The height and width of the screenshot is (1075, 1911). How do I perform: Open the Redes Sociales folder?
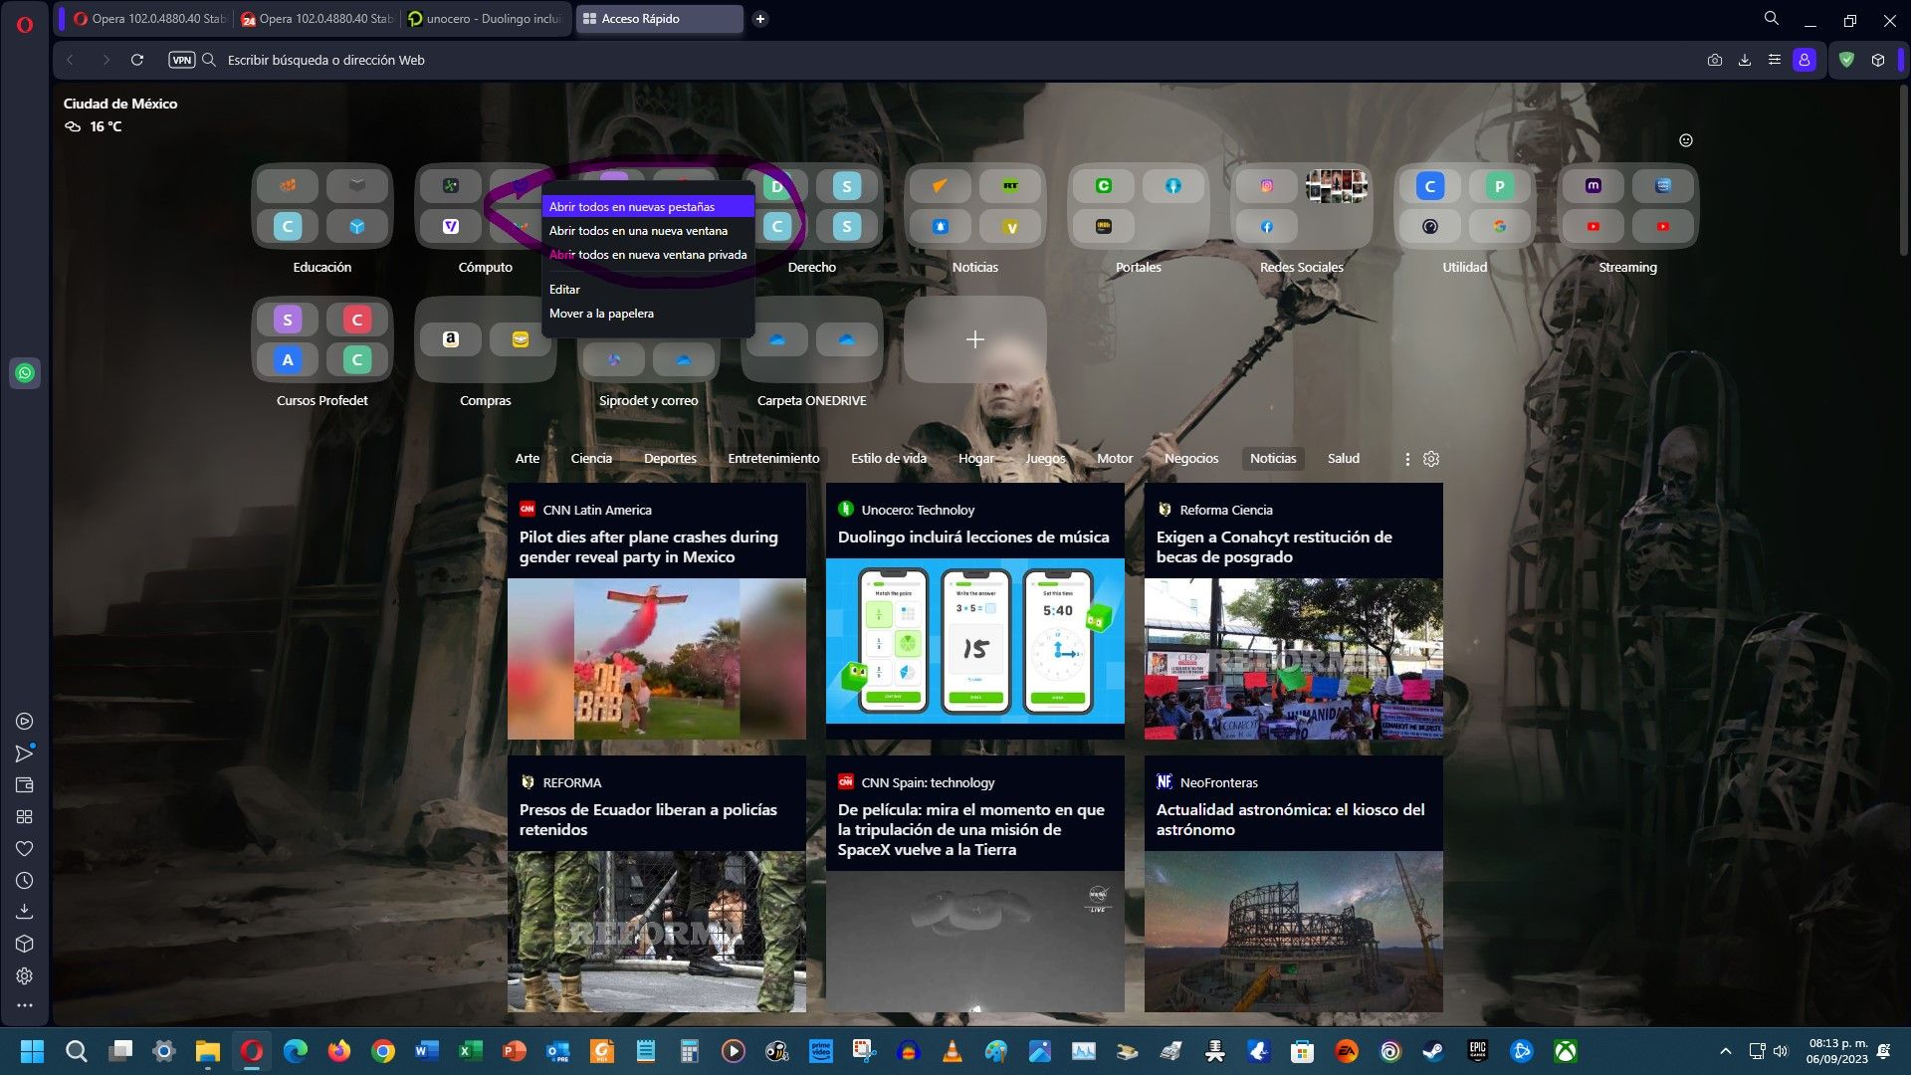coord(1302,206)
